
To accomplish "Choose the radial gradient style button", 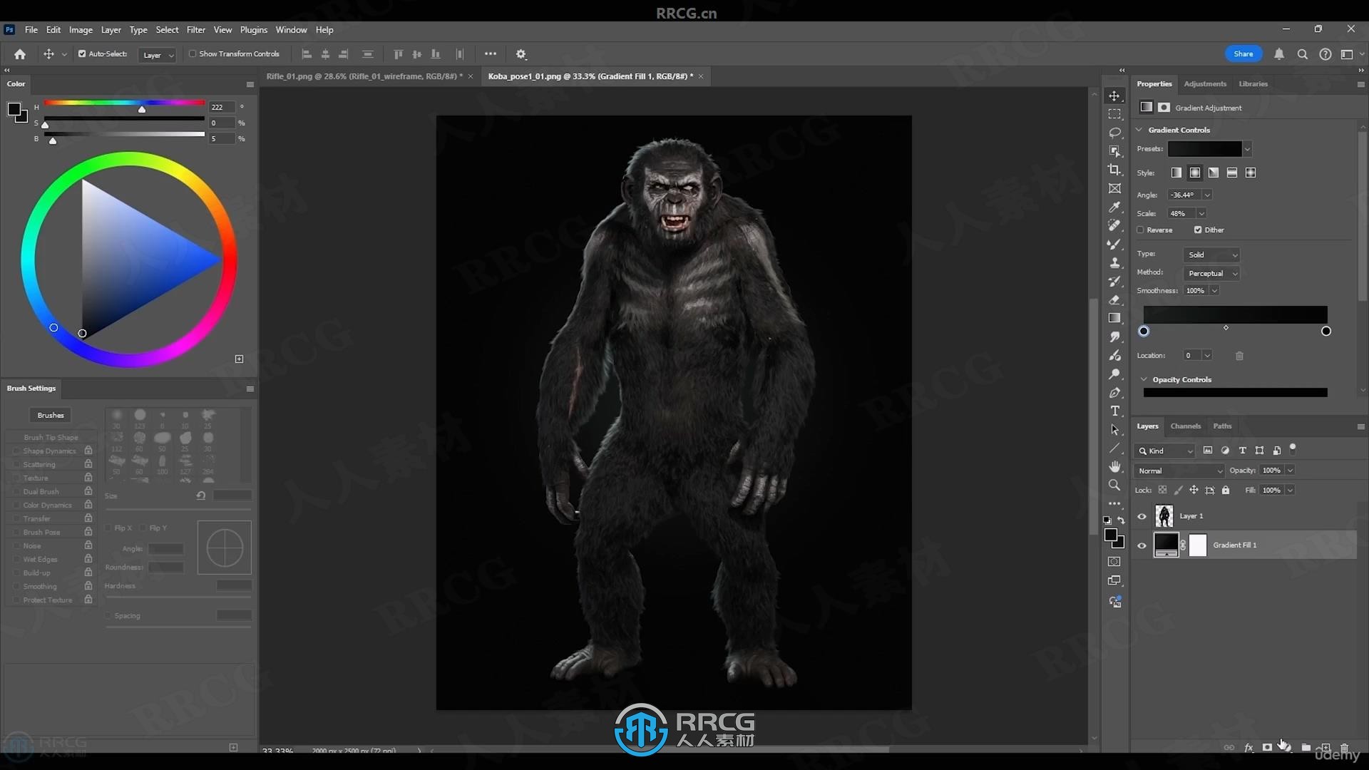I will pos(1195,173).
